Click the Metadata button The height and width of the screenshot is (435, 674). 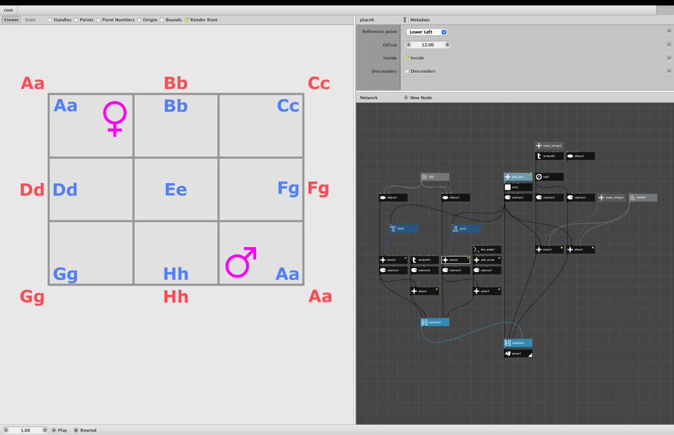point(417,20)
